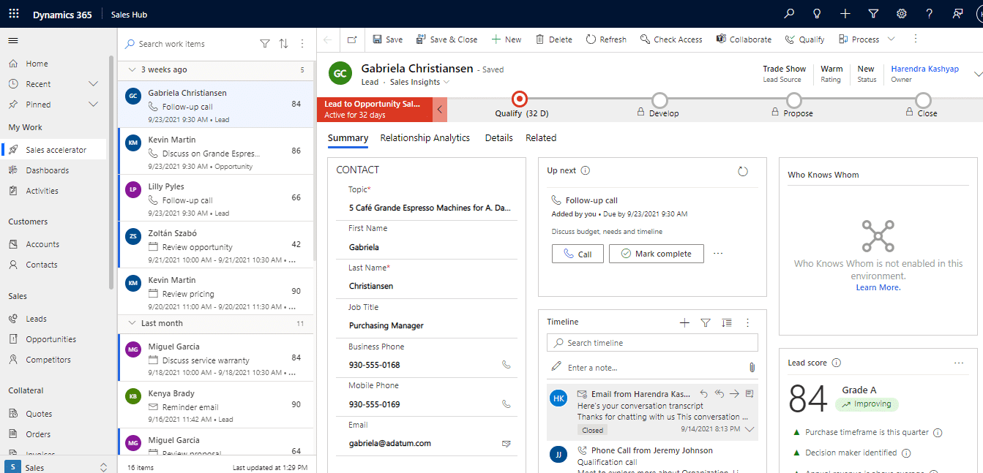The height and width of the screenshot is (473, 983).
Task: Click the Collaborate command
Action: click(x=744, y=39)
